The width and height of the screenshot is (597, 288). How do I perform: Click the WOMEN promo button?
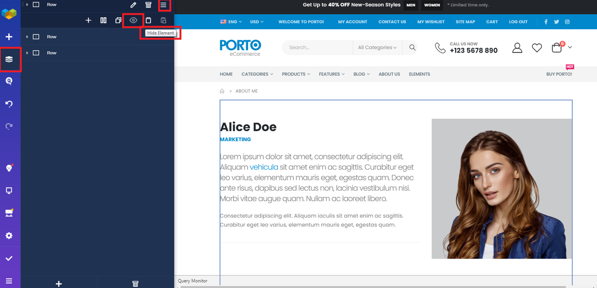coord(432,5)
